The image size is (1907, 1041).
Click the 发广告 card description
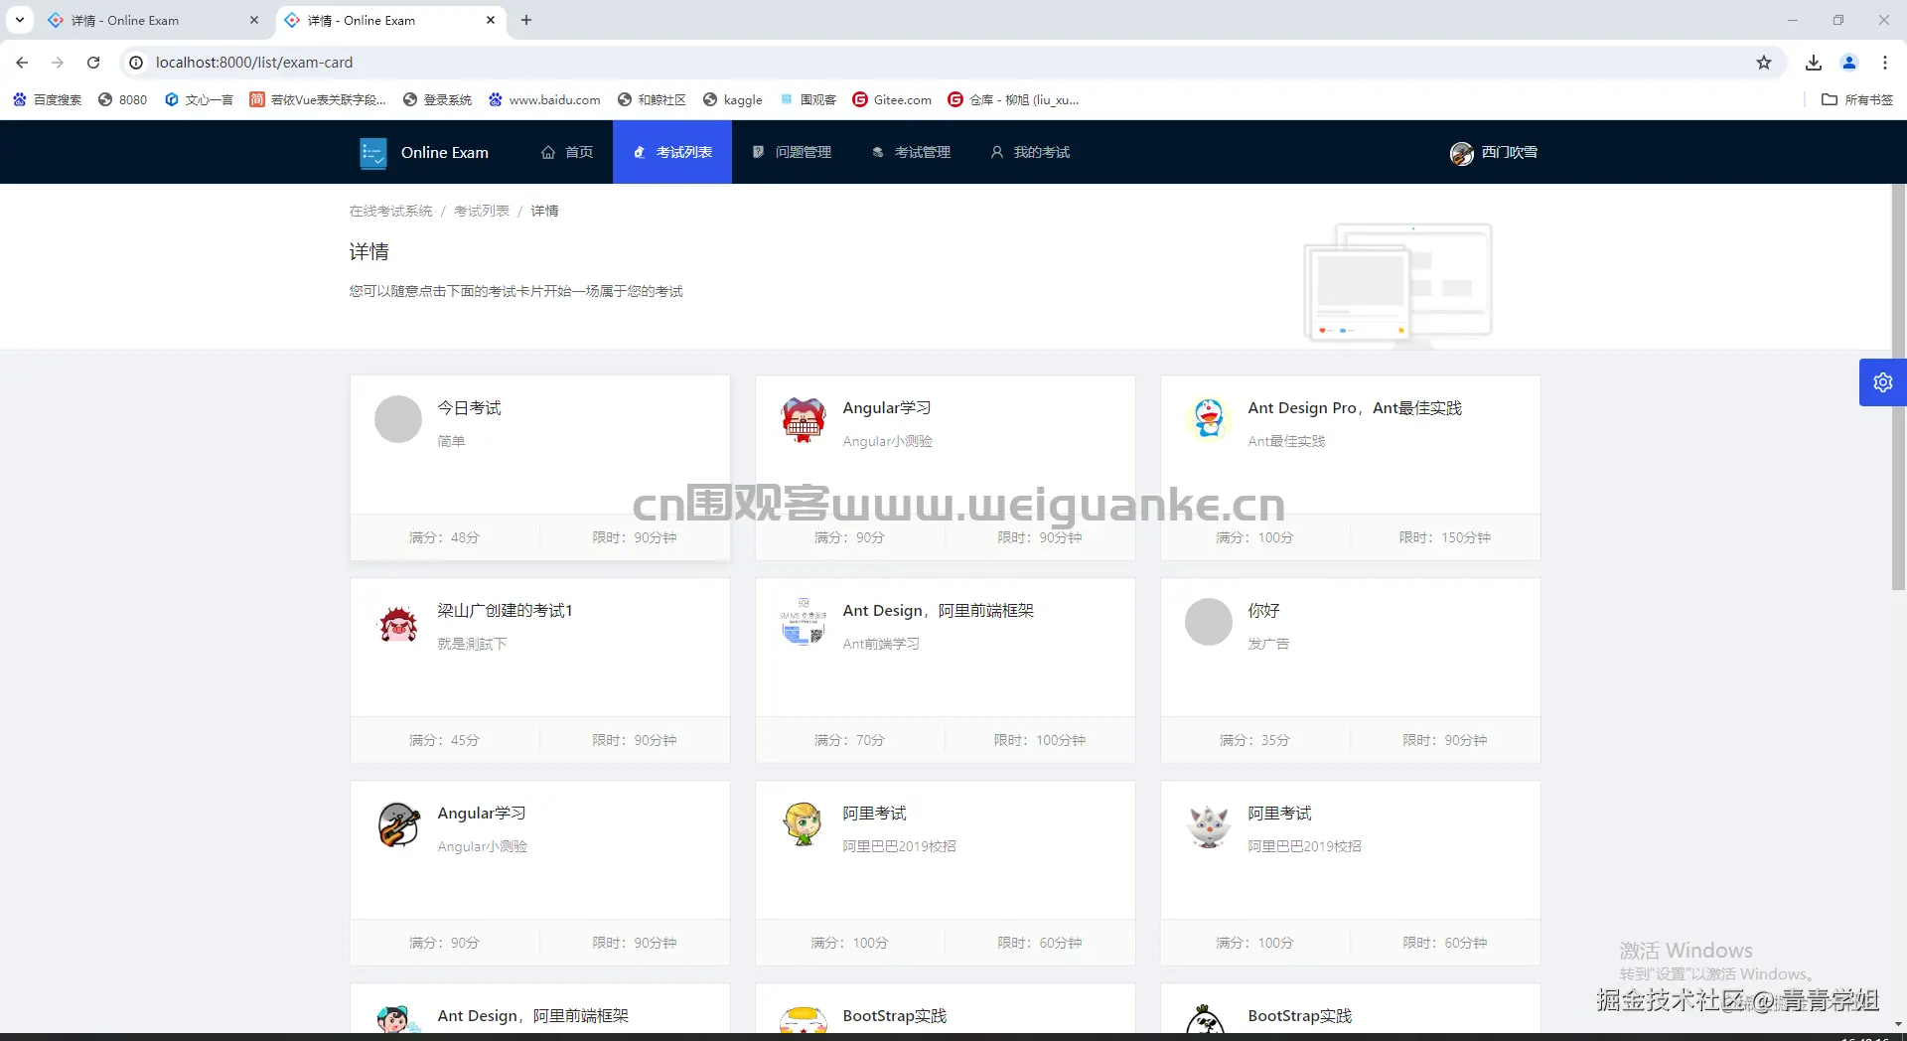pyautogui.click(x=1269, y=644)
